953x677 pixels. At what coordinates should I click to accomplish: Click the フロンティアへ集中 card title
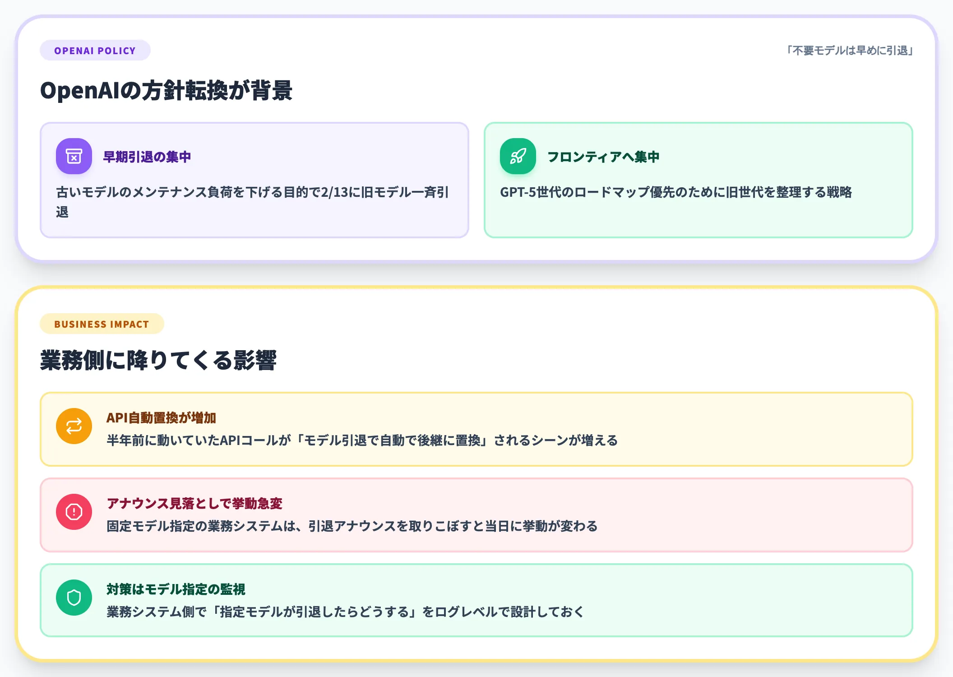603,157
